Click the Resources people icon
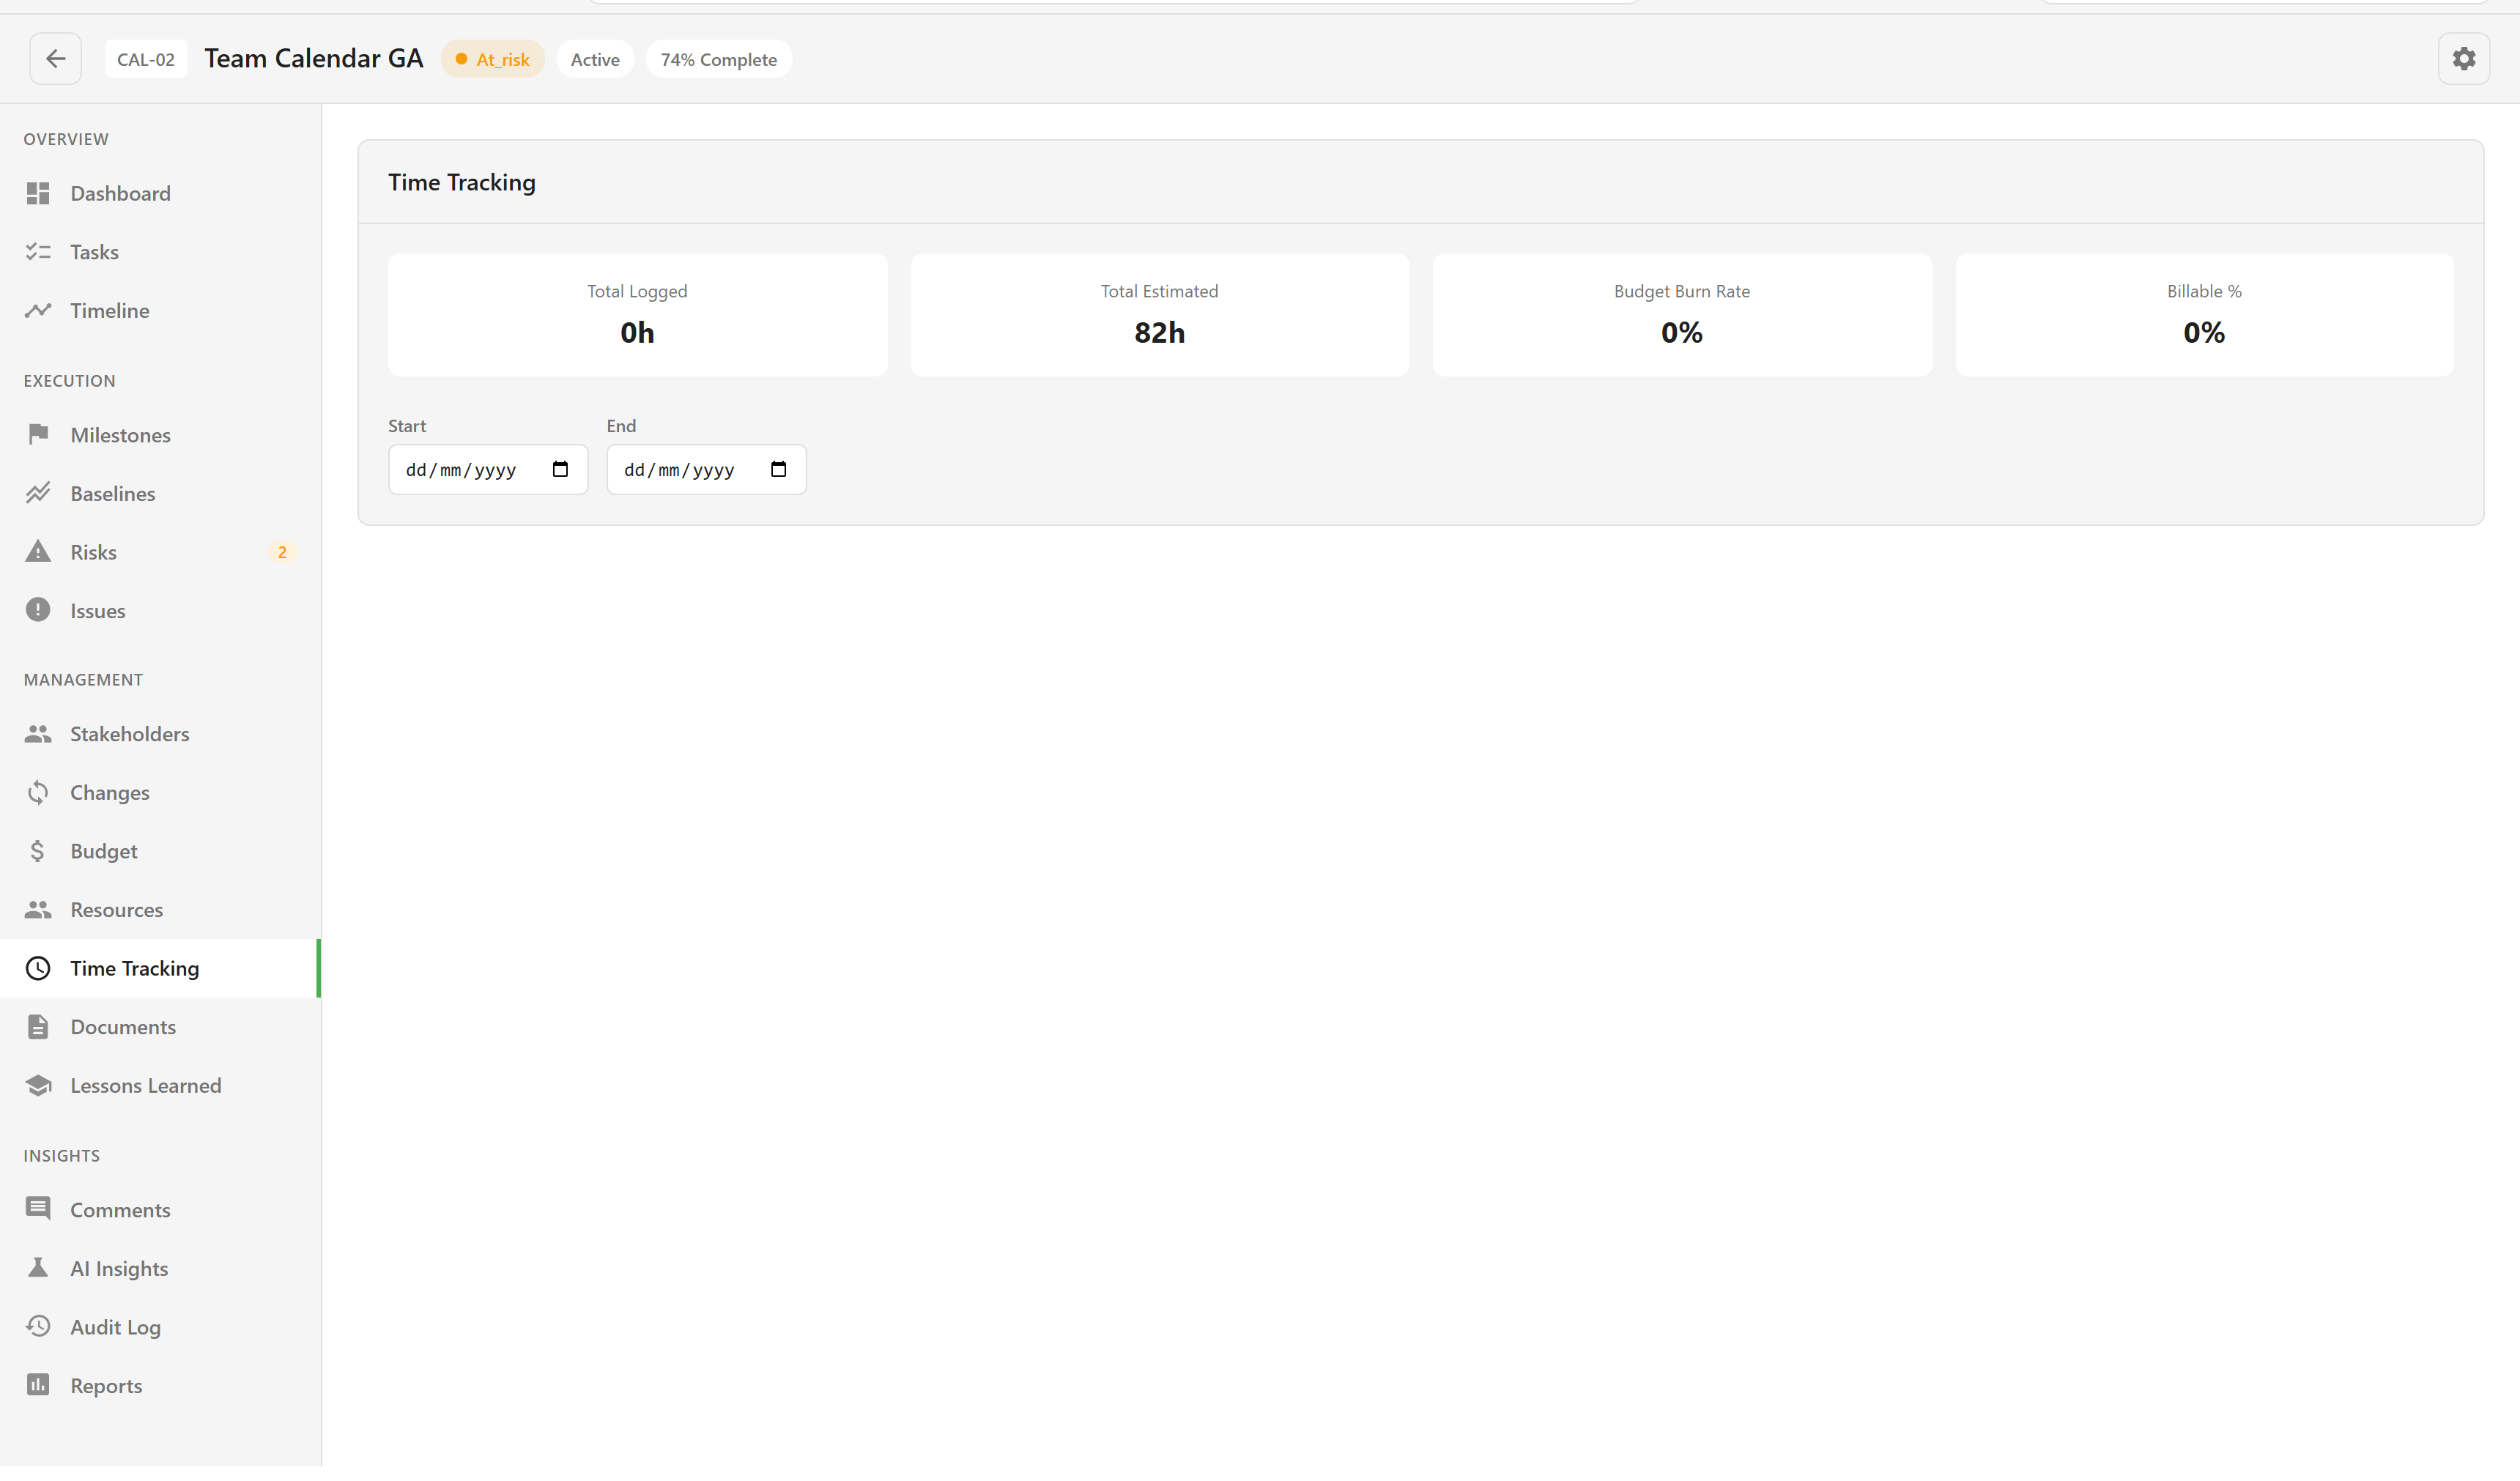Viewport: 2520px width, 1481px height. tap(38, 910)
